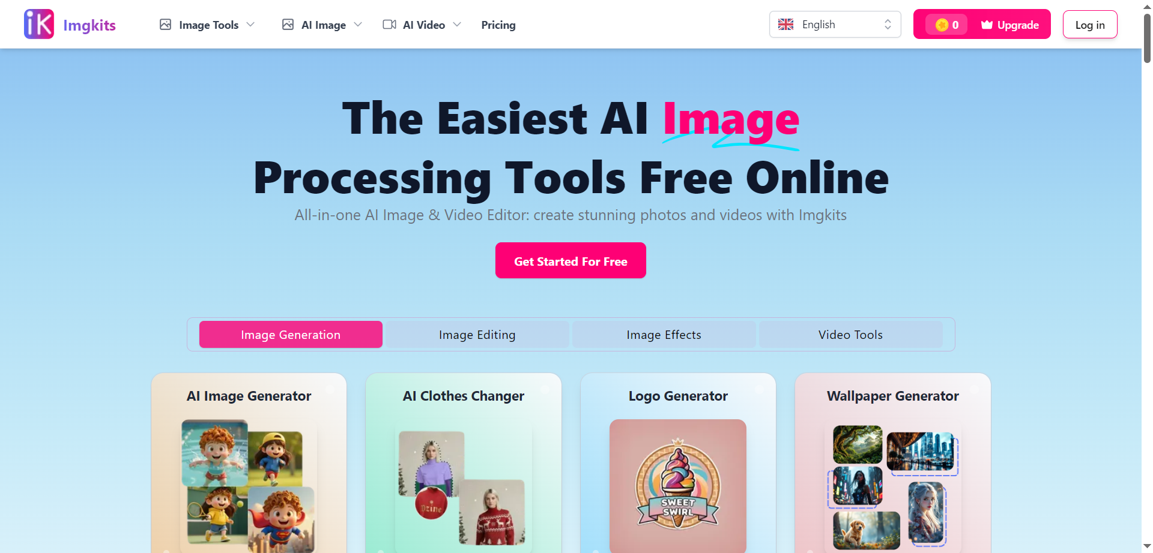Image resolution: width=1153 pixels, height=553 pixels.
Task: Click the video camera icon beside AI Video
Action: click(x=389, y=25)
